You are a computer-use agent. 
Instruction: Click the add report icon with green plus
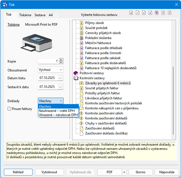click(131, 13)
